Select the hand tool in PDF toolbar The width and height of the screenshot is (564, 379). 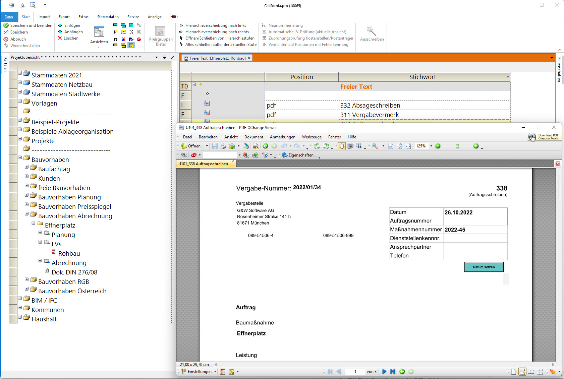pos(341,146)
